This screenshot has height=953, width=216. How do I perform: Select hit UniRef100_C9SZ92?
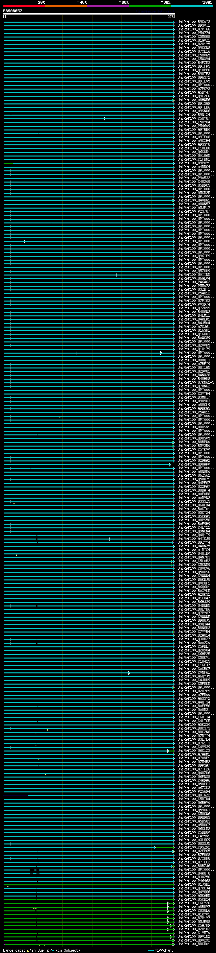193,847
